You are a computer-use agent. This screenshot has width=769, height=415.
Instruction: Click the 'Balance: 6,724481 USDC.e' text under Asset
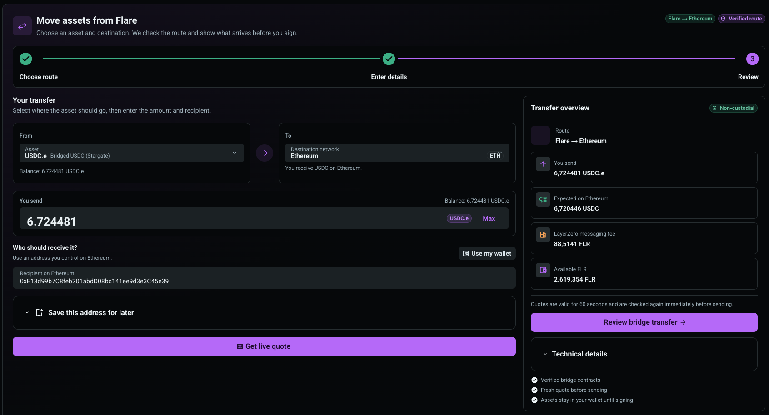(51, 171)
